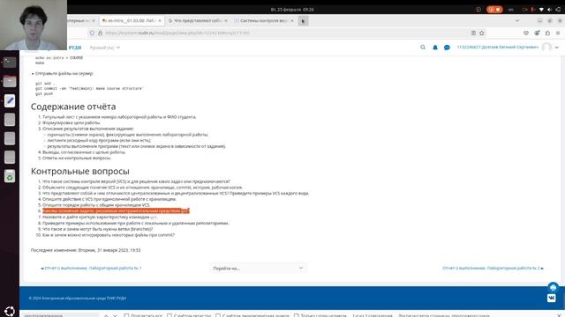Click the highlighted control question number 6

(x=116, y=210)
